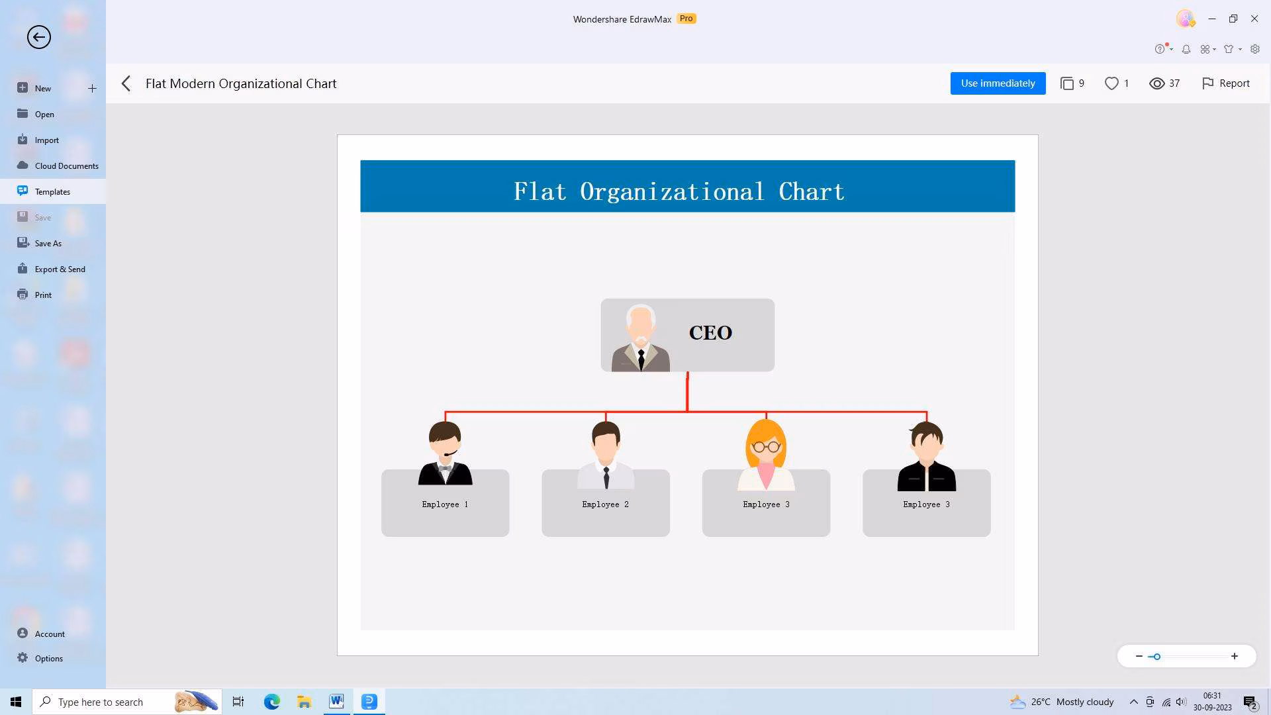Adjust the zoom slider handle
Screen dimensions: 1271x715
coord(1156,657)
